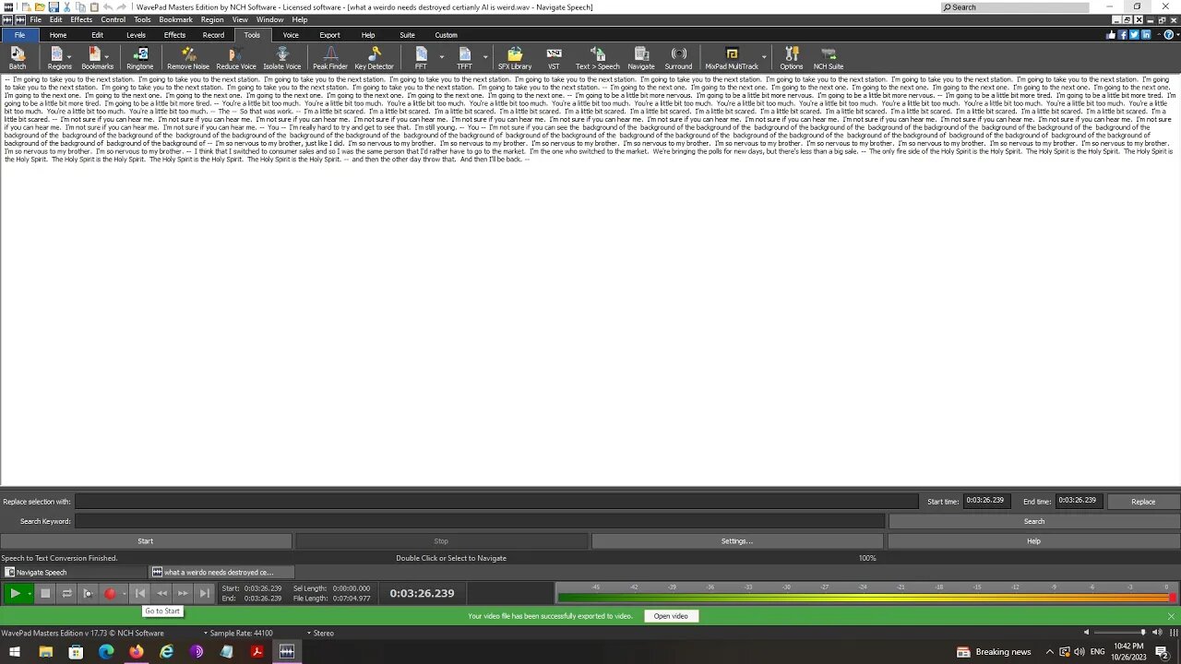Create a Ringtone from audio
Image resolution: width=1181 pixels, height=664 pixels.
140,58
